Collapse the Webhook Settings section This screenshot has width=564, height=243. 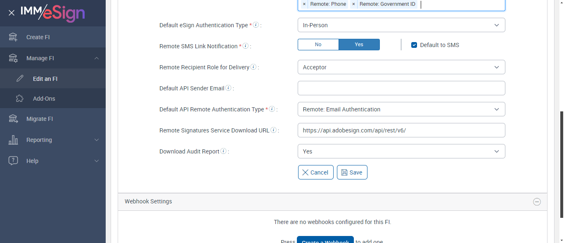(x=537, y=202)
